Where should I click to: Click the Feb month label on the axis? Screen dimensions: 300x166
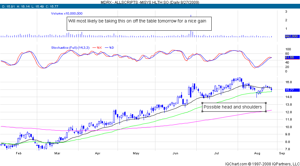point(18,153)
